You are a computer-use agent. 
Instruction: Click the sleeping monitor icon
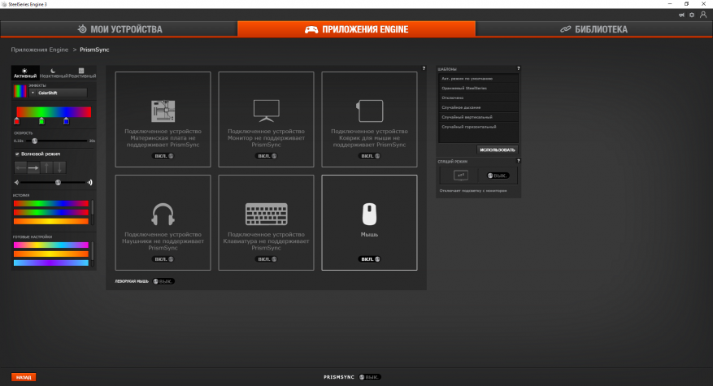pos(461,176)
